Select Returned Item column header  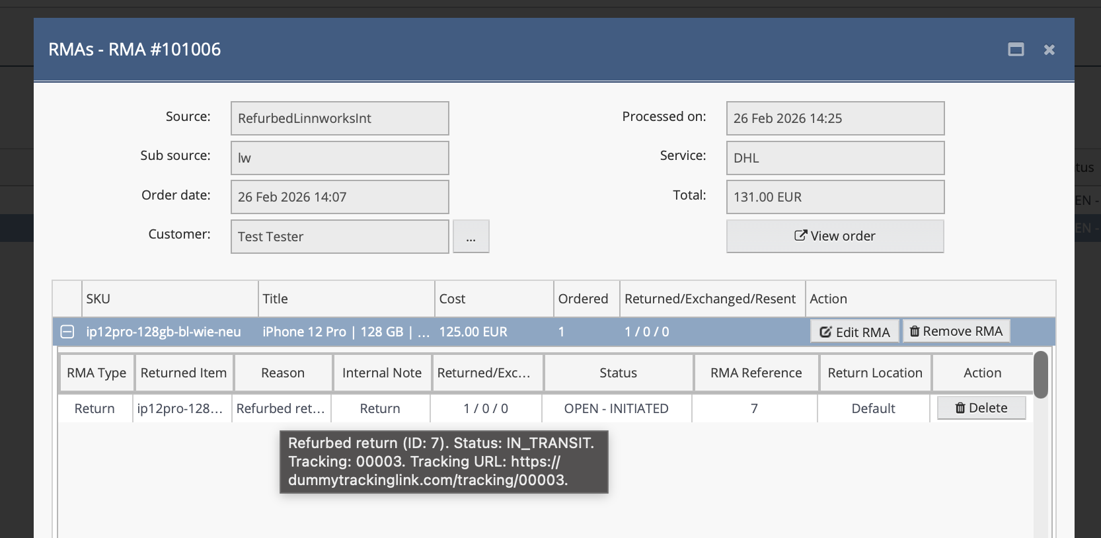coord(184,373)
